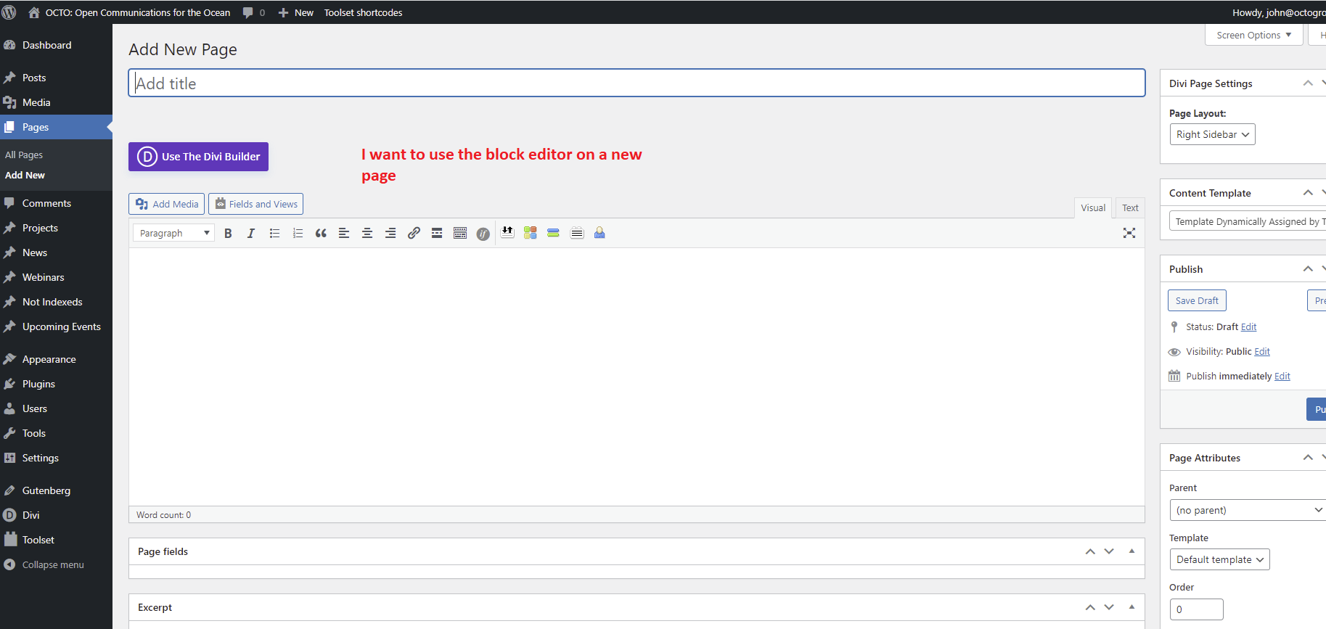Click the green and blue bars icon
The height and width of the screenshot is (629, 1326).
(553, 232)
